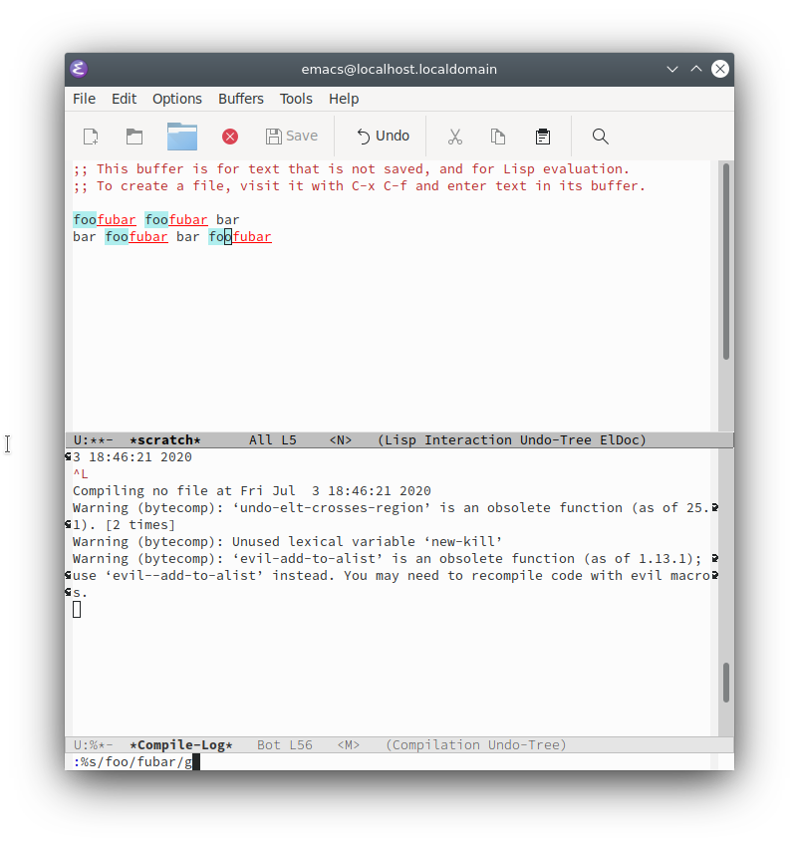Open the Edit menu

(x=125, y=99)
